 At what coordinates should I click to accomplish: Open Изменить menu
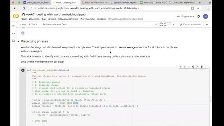pos(34,19)
